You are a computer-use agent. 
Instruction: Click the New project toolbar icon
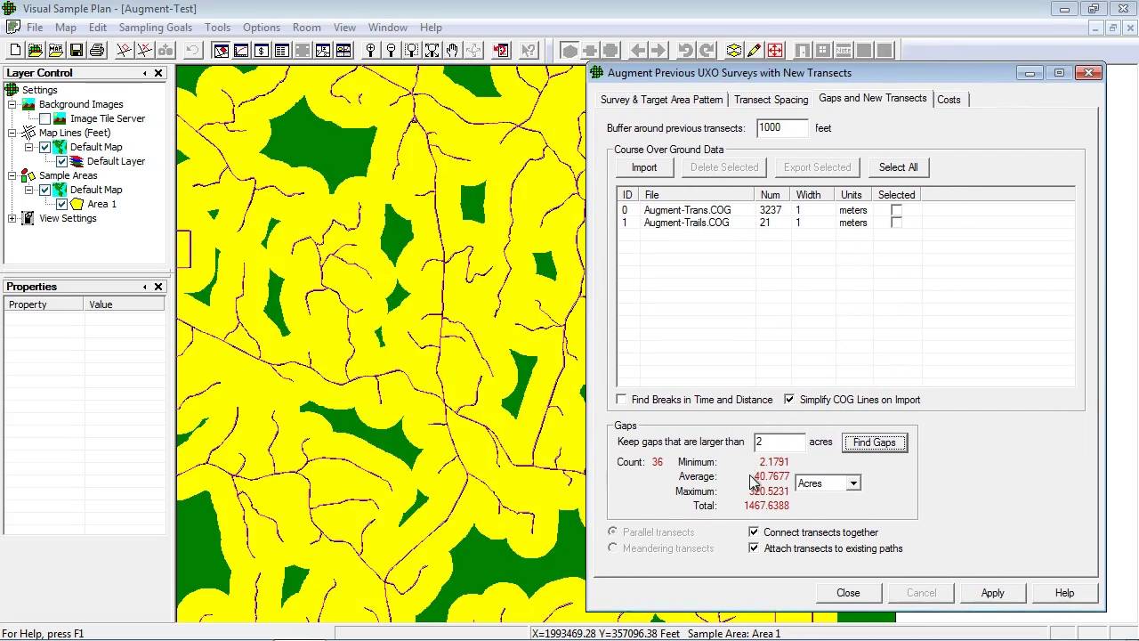15,51
